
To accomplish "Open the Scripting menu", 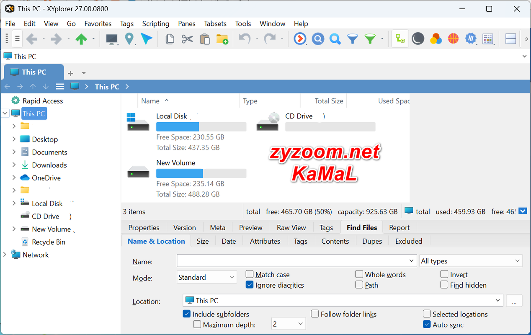I will (156, 23).
